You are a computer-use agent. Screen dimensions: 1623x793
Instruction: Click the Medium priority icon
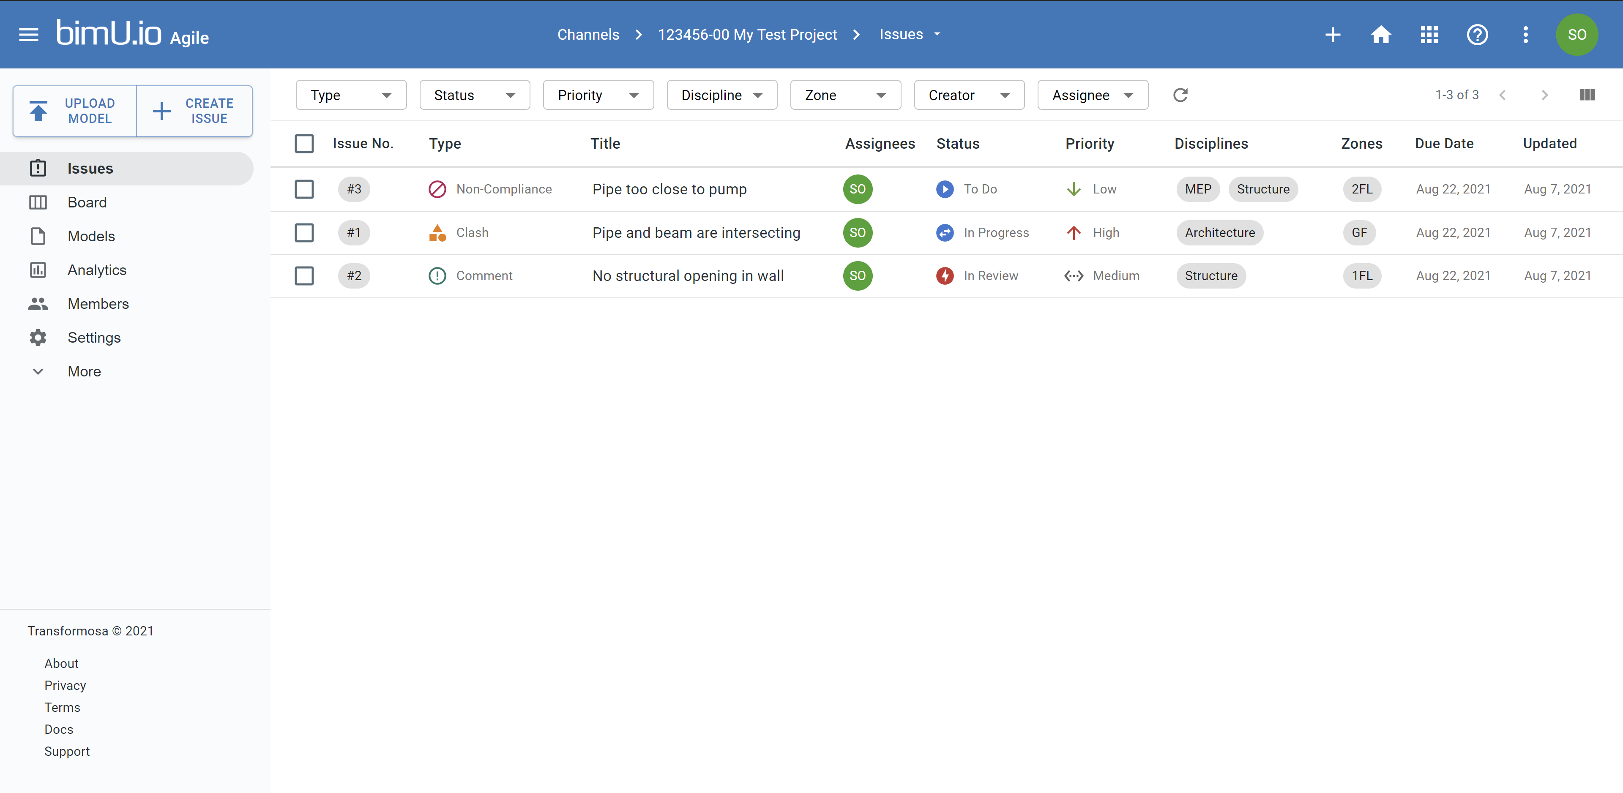1074,276
